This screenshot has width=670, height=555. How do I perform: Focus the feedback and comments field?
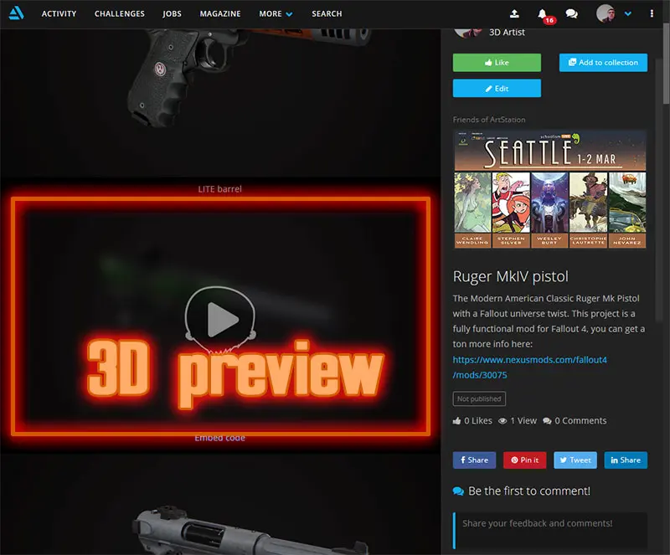(550, 531)
